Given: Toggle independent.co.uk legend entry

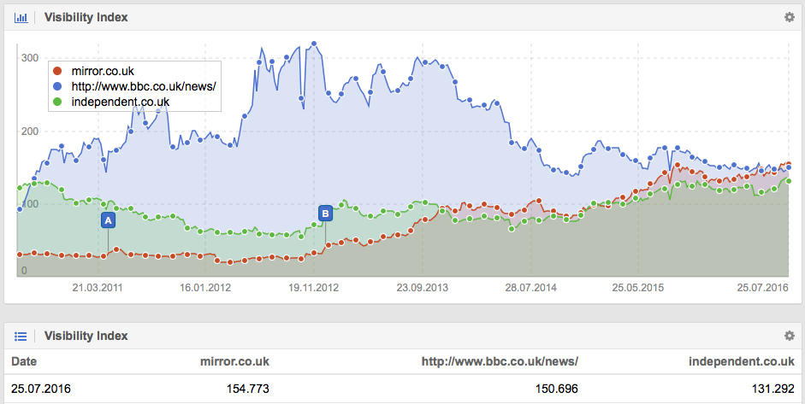Looking at the screenshot, I should [x=120, y=102].
